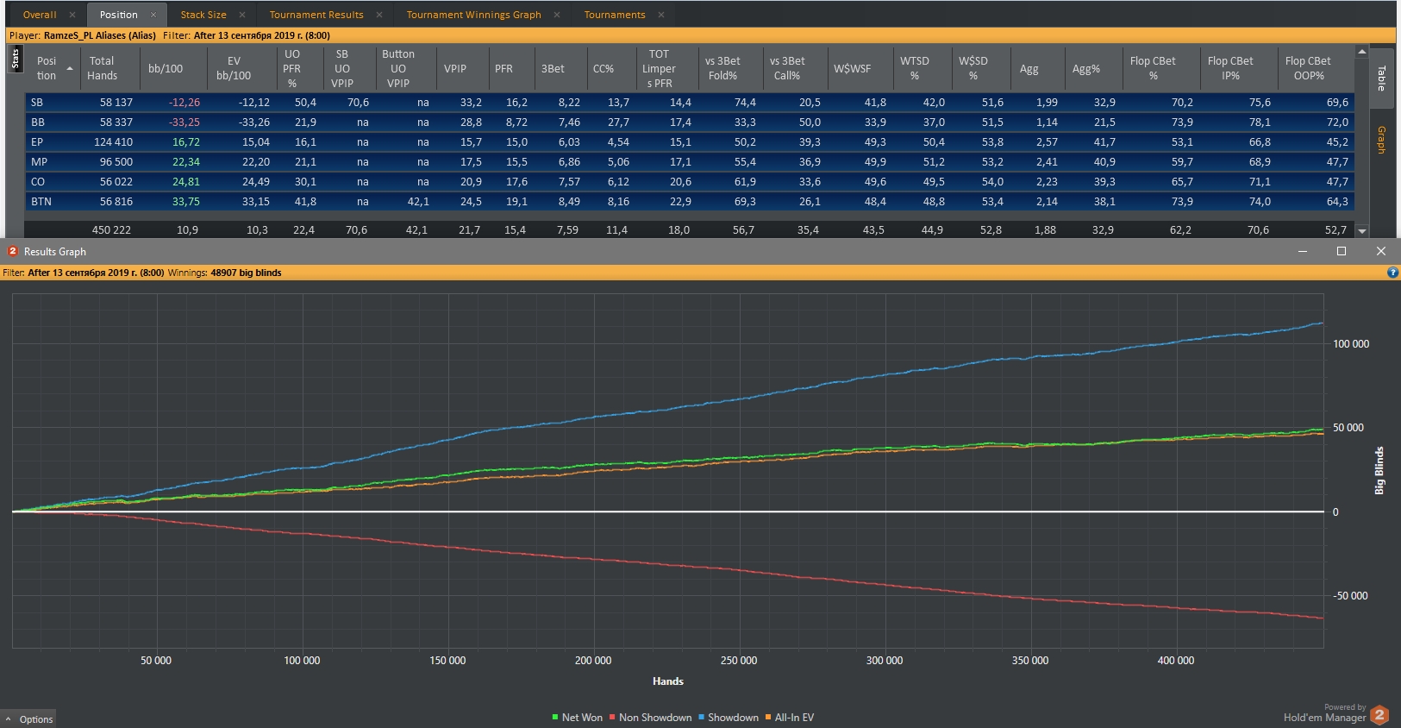Expand the Options panel

29,719
